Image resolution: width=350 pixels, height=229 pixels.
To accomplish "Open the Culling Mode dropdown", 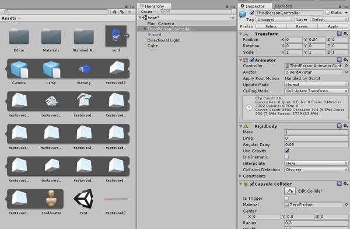I will [x=316, y=91].
